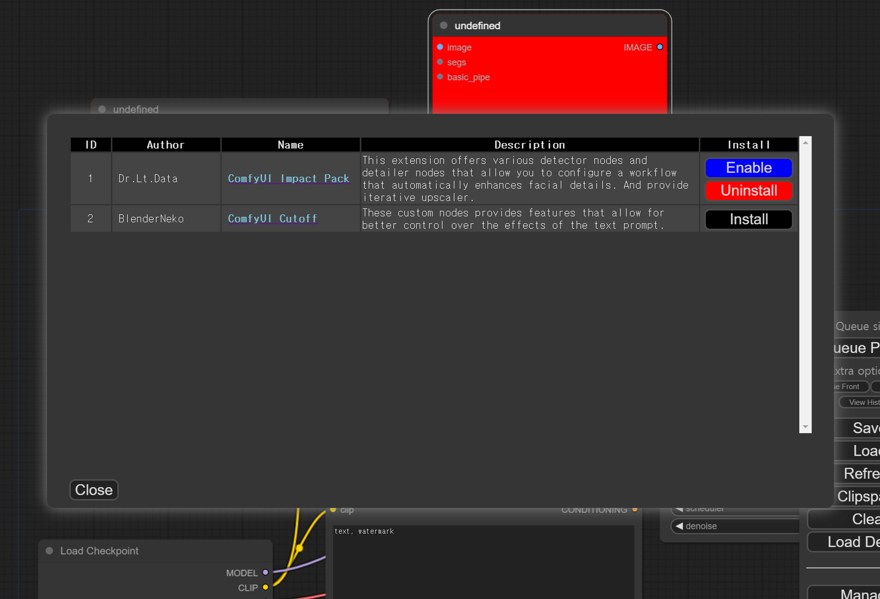Click the IMAGE output dot on red node
The height and width of the screenshot is (599, 880).
point(660,47)
